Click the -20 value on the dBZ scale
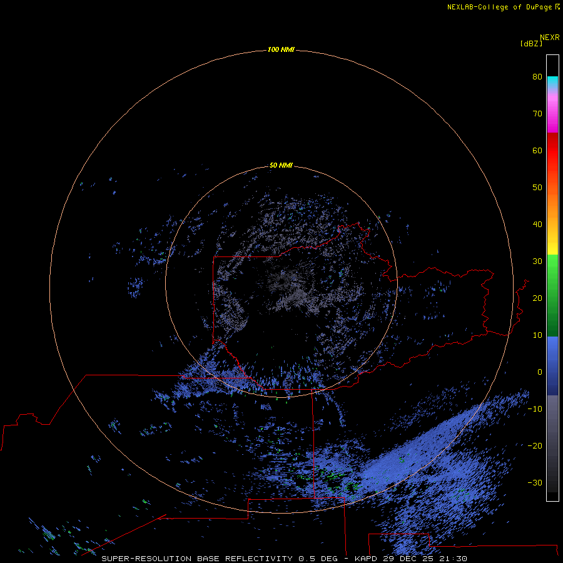 coord(535,445)
